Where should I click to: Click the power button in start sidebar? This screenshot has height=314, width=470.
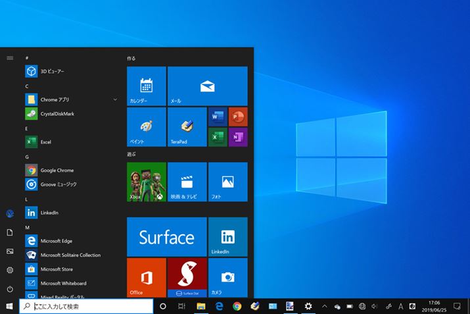click(10, 289)
